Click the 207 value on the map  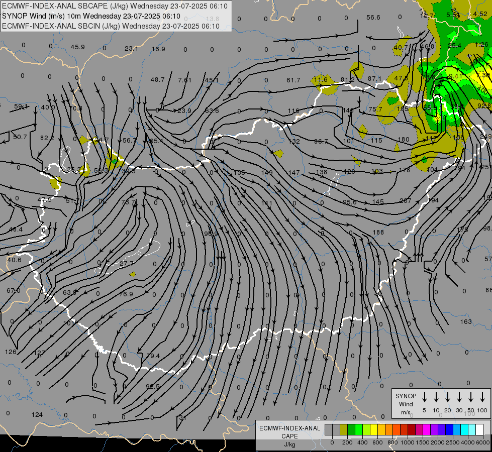click(406, 200)
